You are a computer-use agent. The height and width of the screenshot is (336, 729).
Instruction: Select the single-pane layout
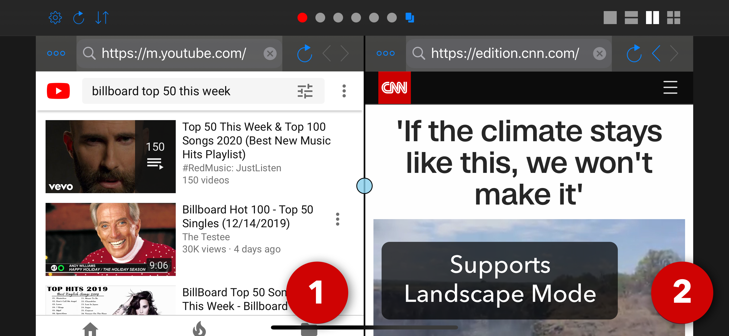coord(610,18)
